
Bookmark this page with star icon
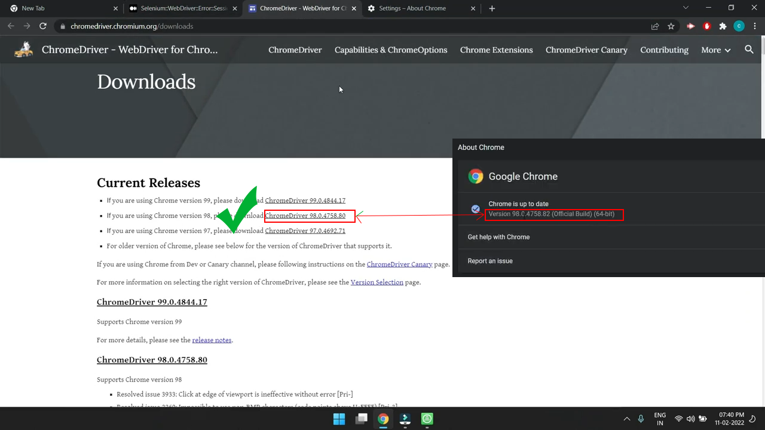click(671, 26)
